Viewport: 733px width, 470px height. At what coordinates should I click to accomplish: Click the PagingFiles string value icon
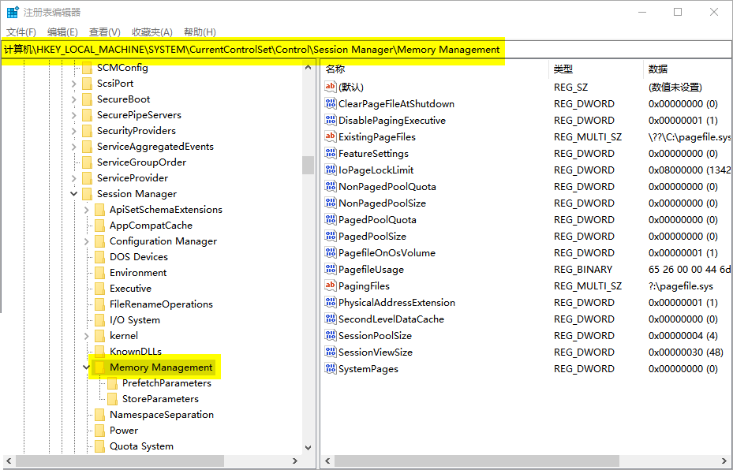pos(332,285)
